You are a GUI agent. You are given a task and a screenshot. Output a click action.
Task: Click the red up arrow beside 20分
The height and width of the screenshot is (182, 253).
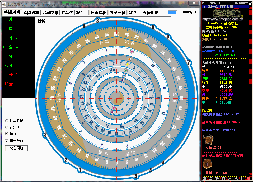coord(17,75)
